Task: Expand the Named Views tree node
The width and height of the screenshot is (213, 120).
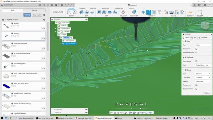Action: [56, 29]
